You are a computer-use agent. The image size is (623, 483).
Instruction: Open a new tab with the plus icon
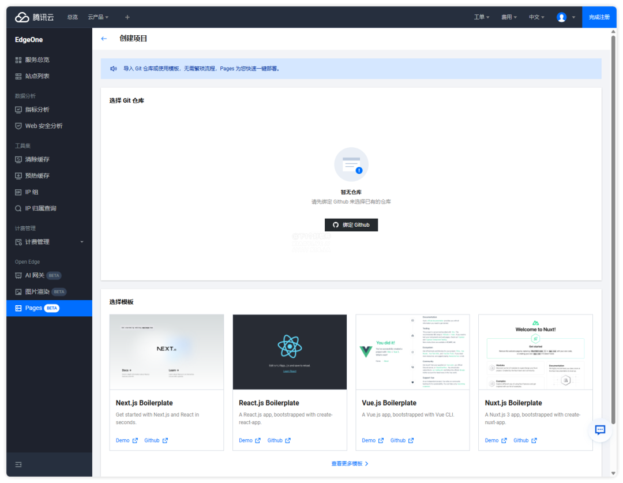click(x=127, y=17)
